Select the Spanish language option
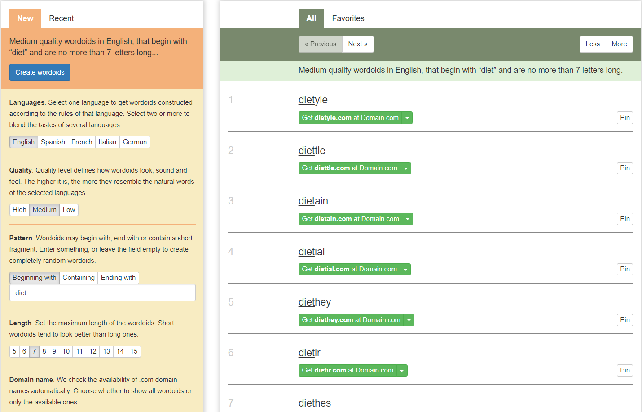The image size is (642, 412). point(53,142)
